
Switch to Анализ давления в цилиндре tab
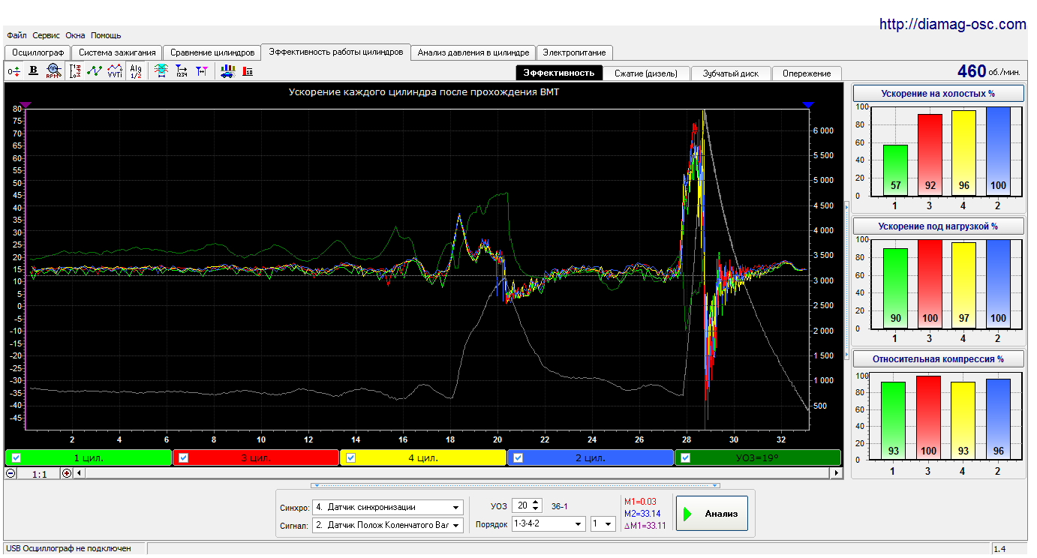473,52
